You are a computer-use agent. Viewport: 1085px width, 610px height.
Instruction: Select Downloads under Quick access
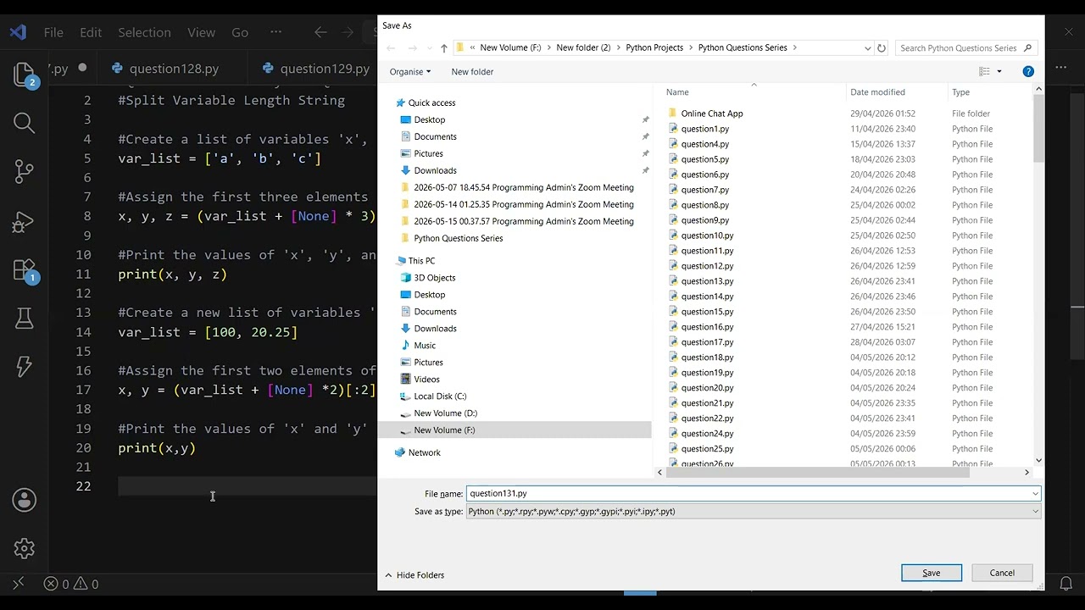pos(435,171)
